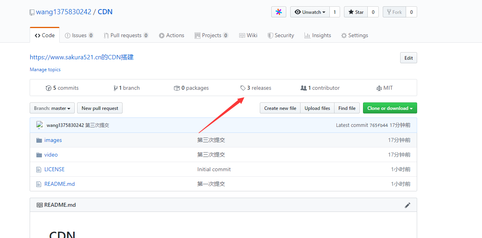Click New pull request button
The width and height of the screenshot is (482, 238).
(x=100, y=108)
